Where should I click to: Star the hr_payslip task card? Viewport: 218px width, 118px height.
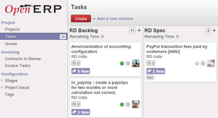(128, 104)
